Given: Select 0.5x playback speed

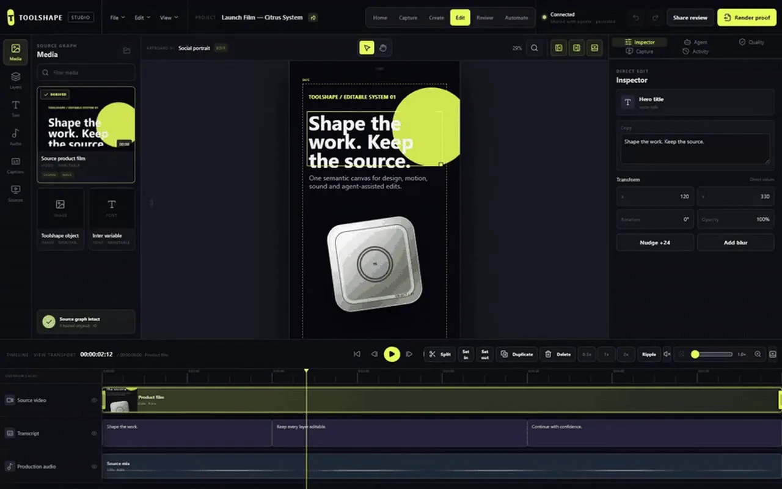Looking at the screenshot, I should (586, 354).
